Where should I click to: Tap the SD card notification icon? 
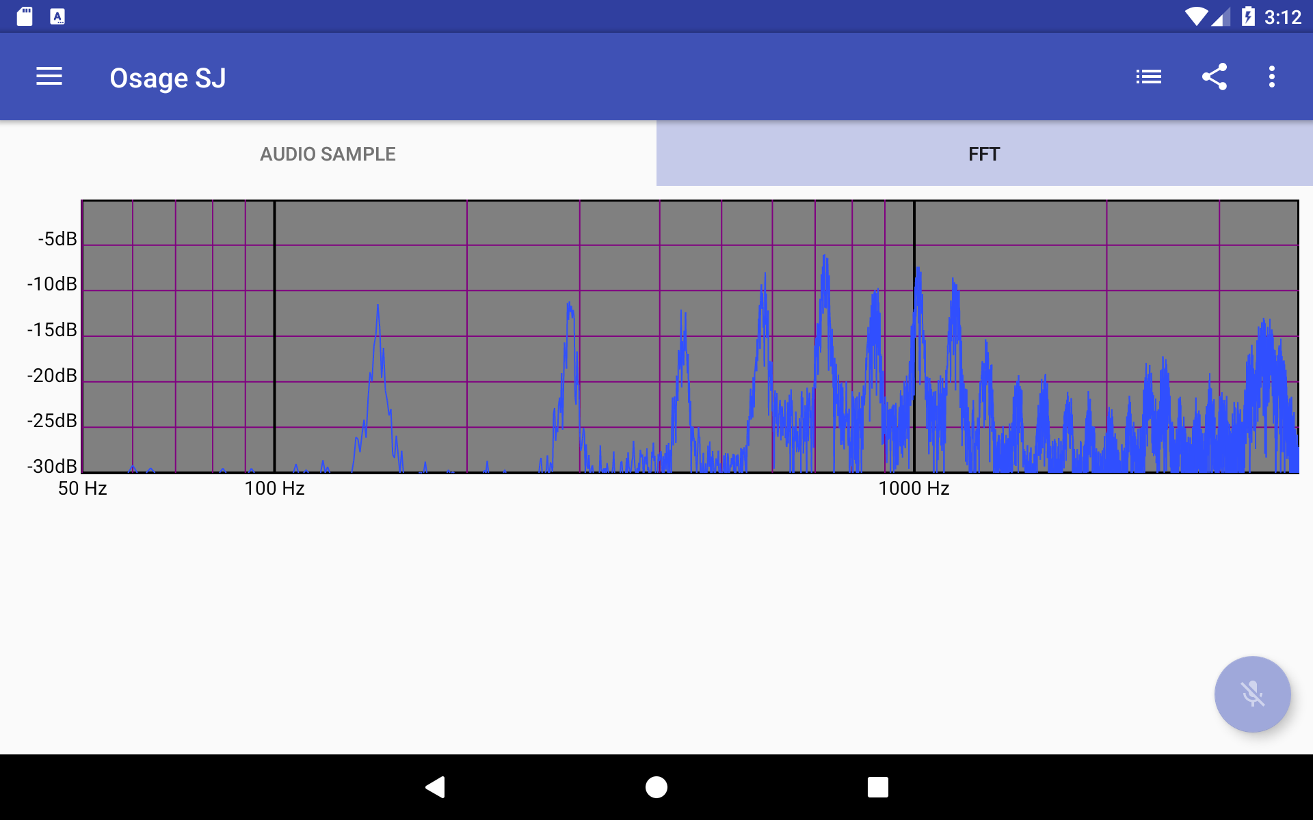pyautogui.click(x=25, y=16)
